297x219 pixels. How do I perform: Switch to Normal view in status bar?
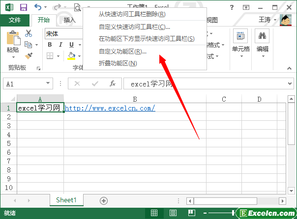pos(154,213)
